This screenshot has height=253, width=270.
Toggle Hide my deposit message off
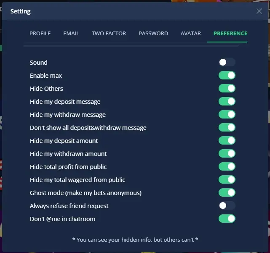[x=227, y=102]
